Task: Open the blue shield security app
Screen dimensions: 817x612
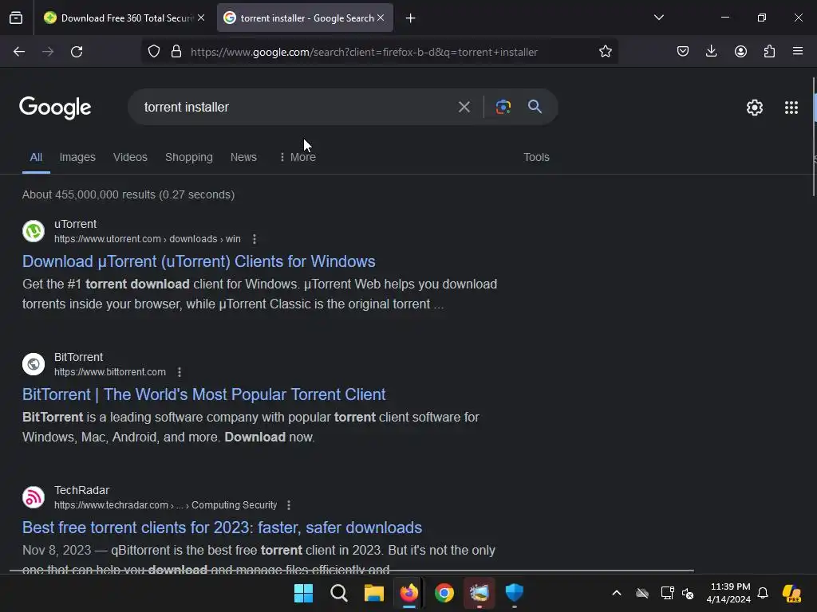Action: (x=515, y=593)
